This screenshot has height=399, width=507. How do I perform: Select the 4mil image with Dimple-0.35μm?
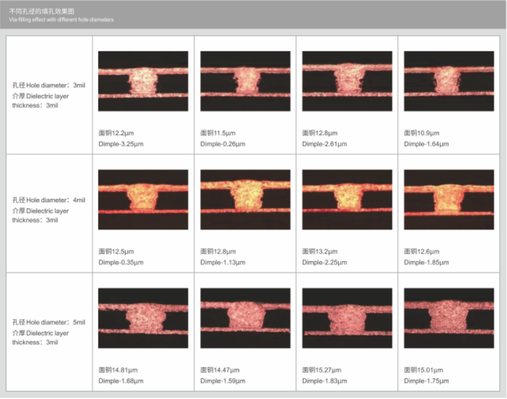(143, 199)
